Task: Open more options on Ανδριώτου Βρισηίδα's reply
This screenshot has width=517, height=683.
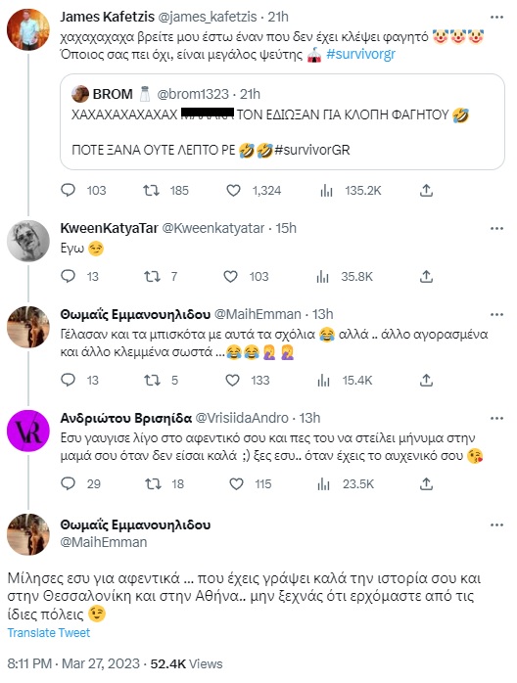Action: coord(497,418)
